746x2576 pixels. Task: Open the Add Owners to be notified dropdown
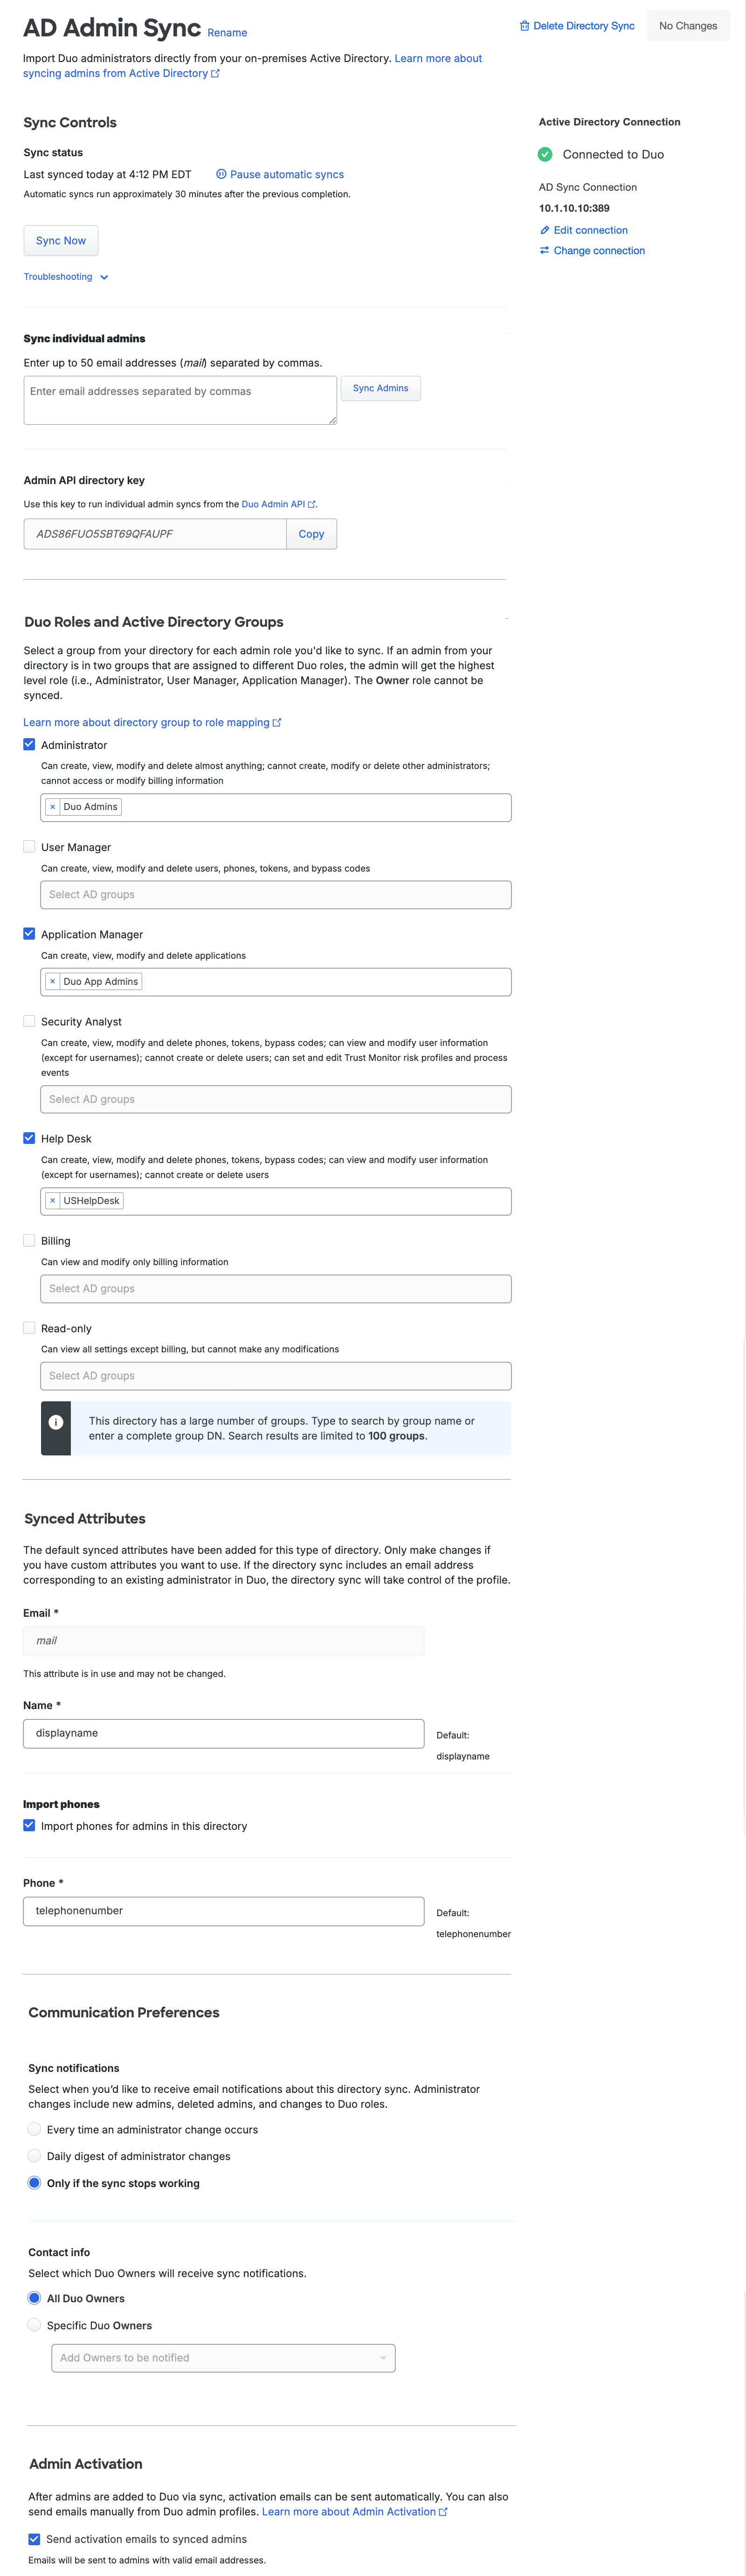(222, 2357)
